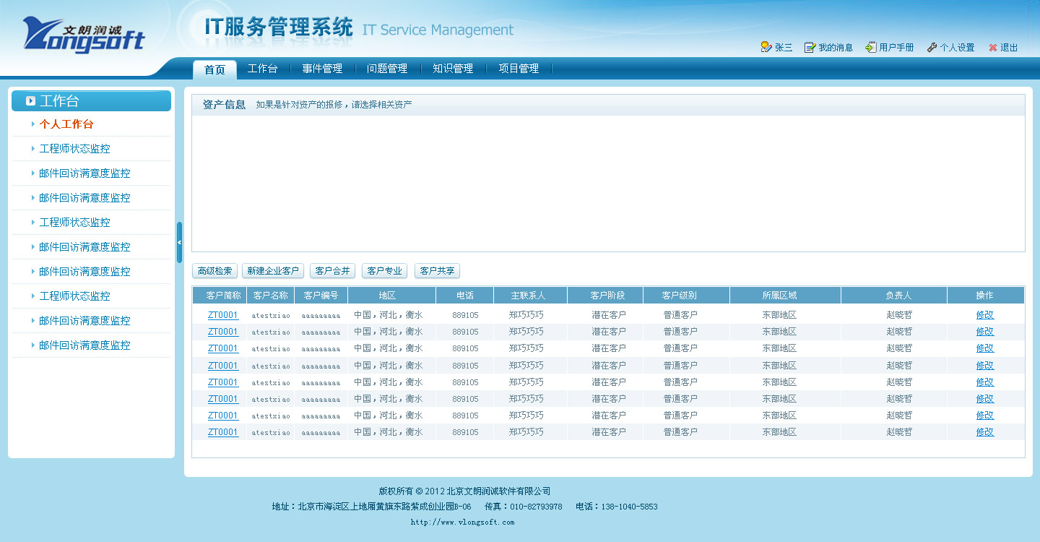Open the http://www.vlongsoft.com footer link
The width and height of the screenshot is (1040, 542).
pyautogui.click(x=463, y=522)
